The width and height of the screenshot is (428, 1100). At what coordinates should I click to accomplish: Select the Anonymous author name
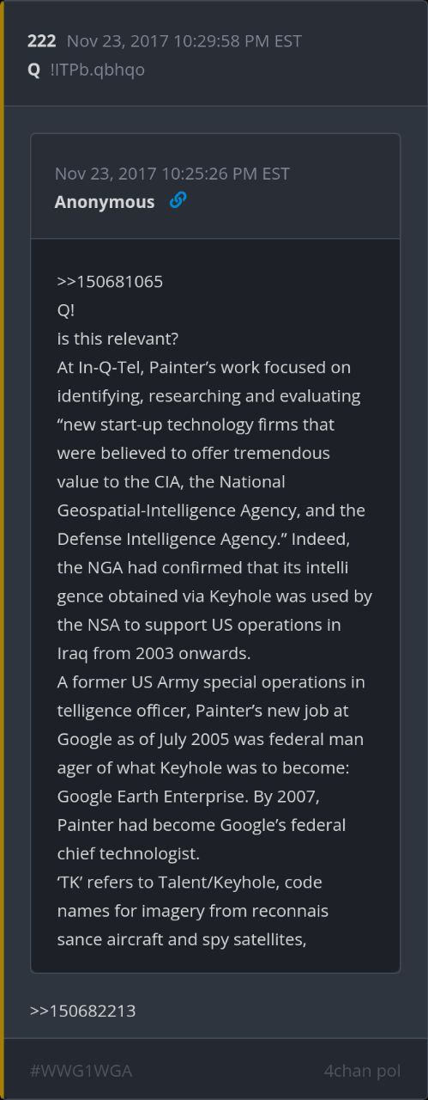pyautogui.click(x=105, y=202)
